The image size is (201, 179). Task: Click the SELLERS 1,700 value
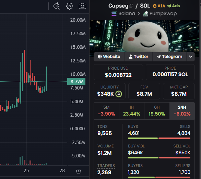point(185,172)
